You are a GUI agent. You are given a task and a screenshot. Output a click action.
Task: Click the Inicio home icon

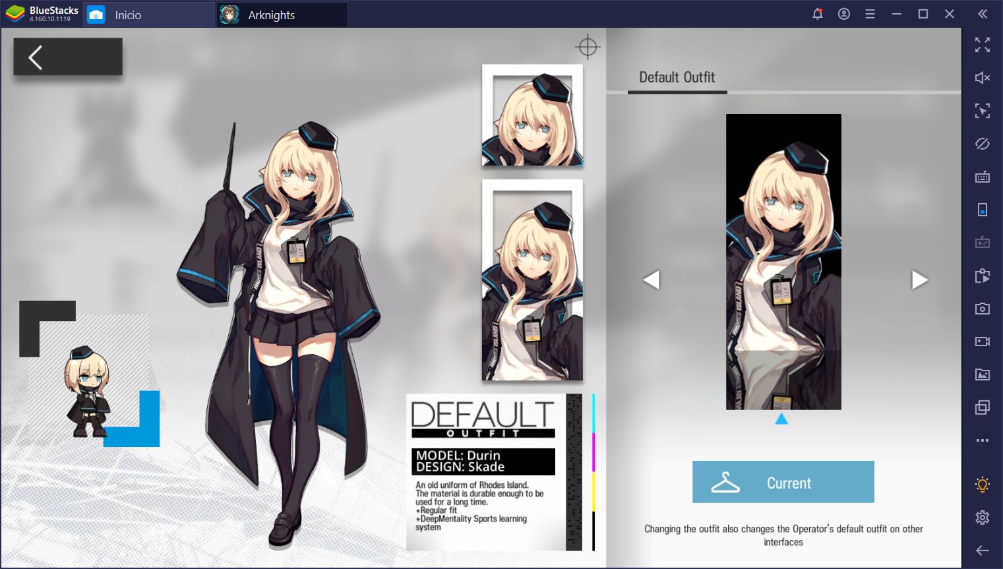tap(96, 15)
